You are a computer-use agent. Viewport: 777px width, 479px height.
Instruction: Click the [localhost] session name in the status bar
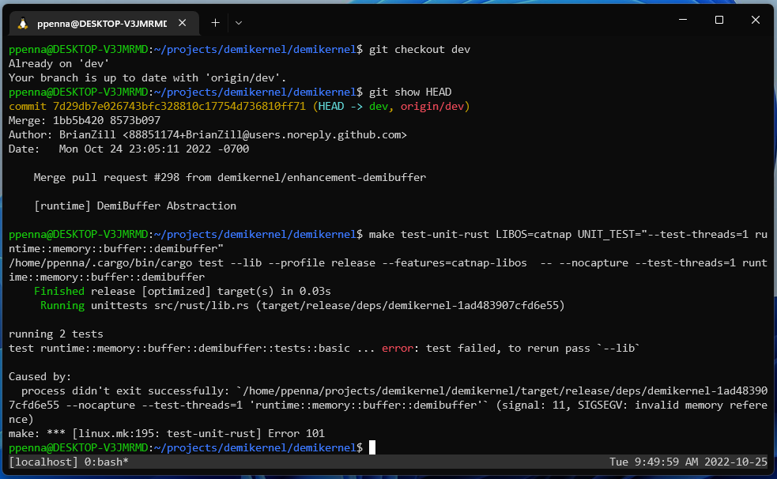pos(40,462)
